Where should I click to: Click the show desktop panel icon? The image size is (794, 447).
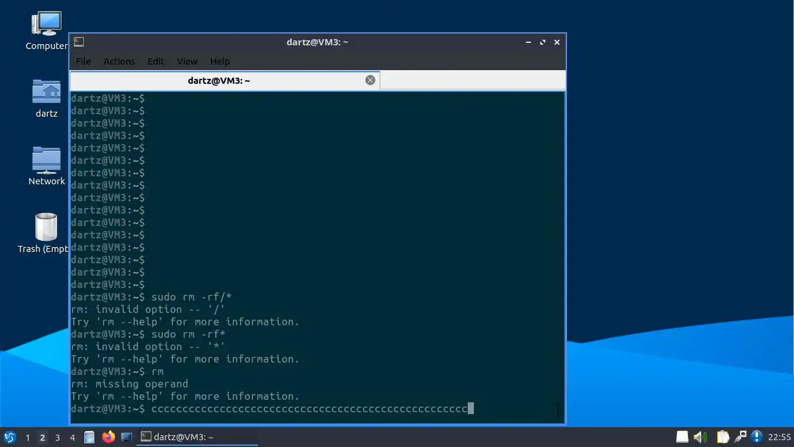[x=127, y=437]
